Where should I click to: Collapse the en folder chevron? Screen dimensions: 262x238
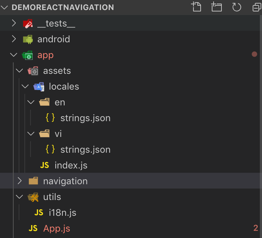31,102
